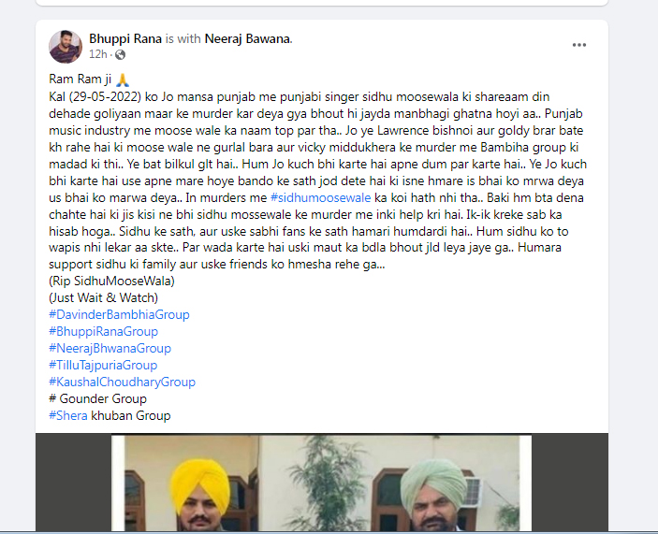
Task: Click the Rip SidhuMooseWala text line
Action: pos(111,281)
